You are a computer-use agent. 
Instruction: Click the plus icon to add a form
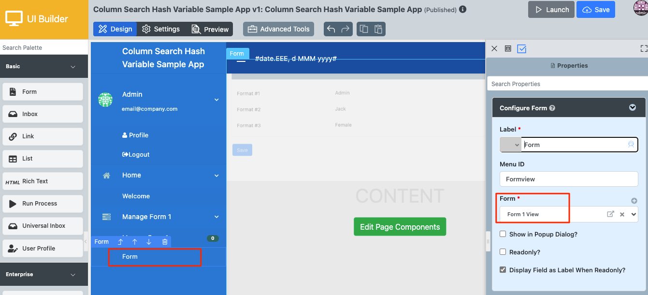[634, 201]
